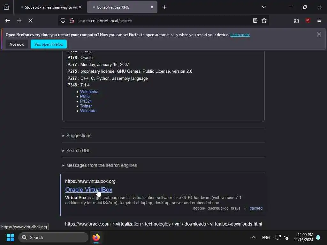Open muted volume tray icon
This screenshot has height=245, width=327.
[286, 237]
